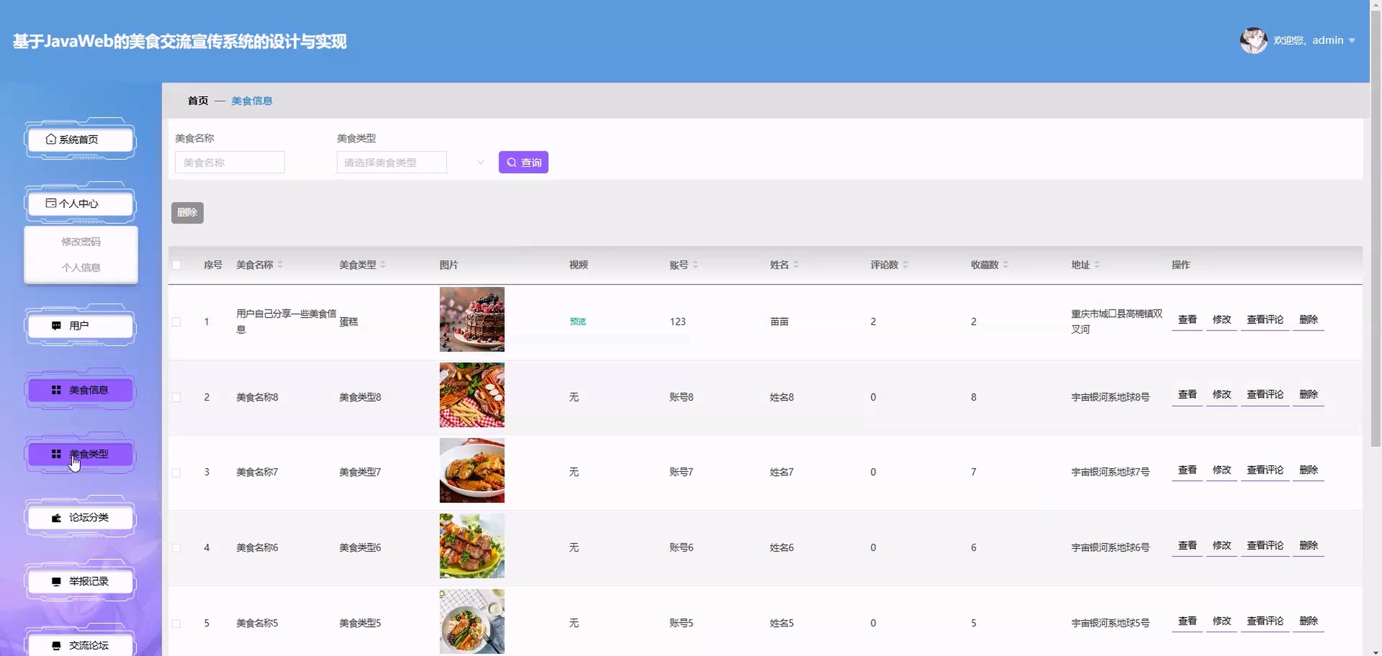
Task: Click the folder icon beside 论坛分类
Action: click(x=56, y=518)
